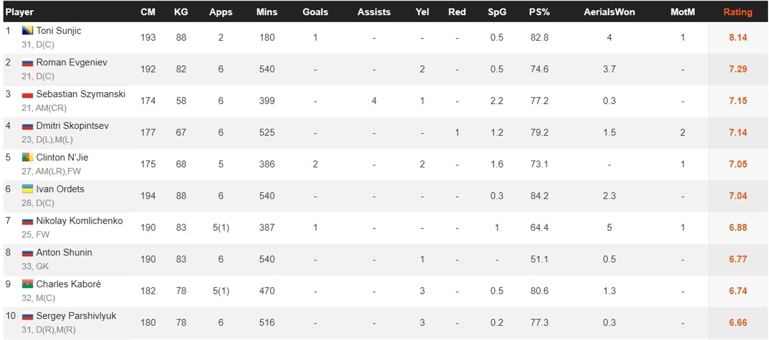Sort the table by Rating column

(x=737, y=12)
